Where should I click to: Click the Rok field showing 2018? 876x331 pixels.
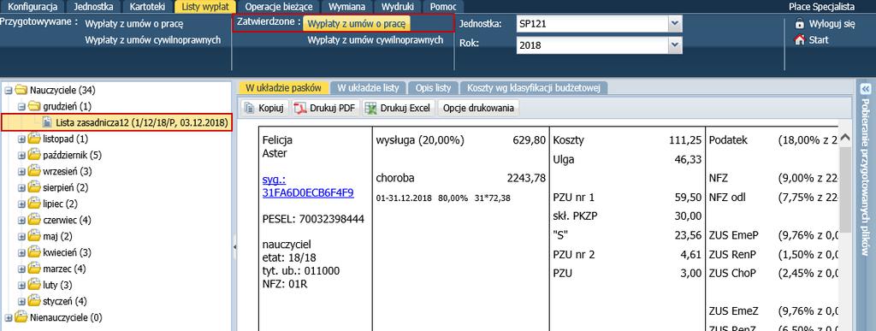[x=593, y=46]
